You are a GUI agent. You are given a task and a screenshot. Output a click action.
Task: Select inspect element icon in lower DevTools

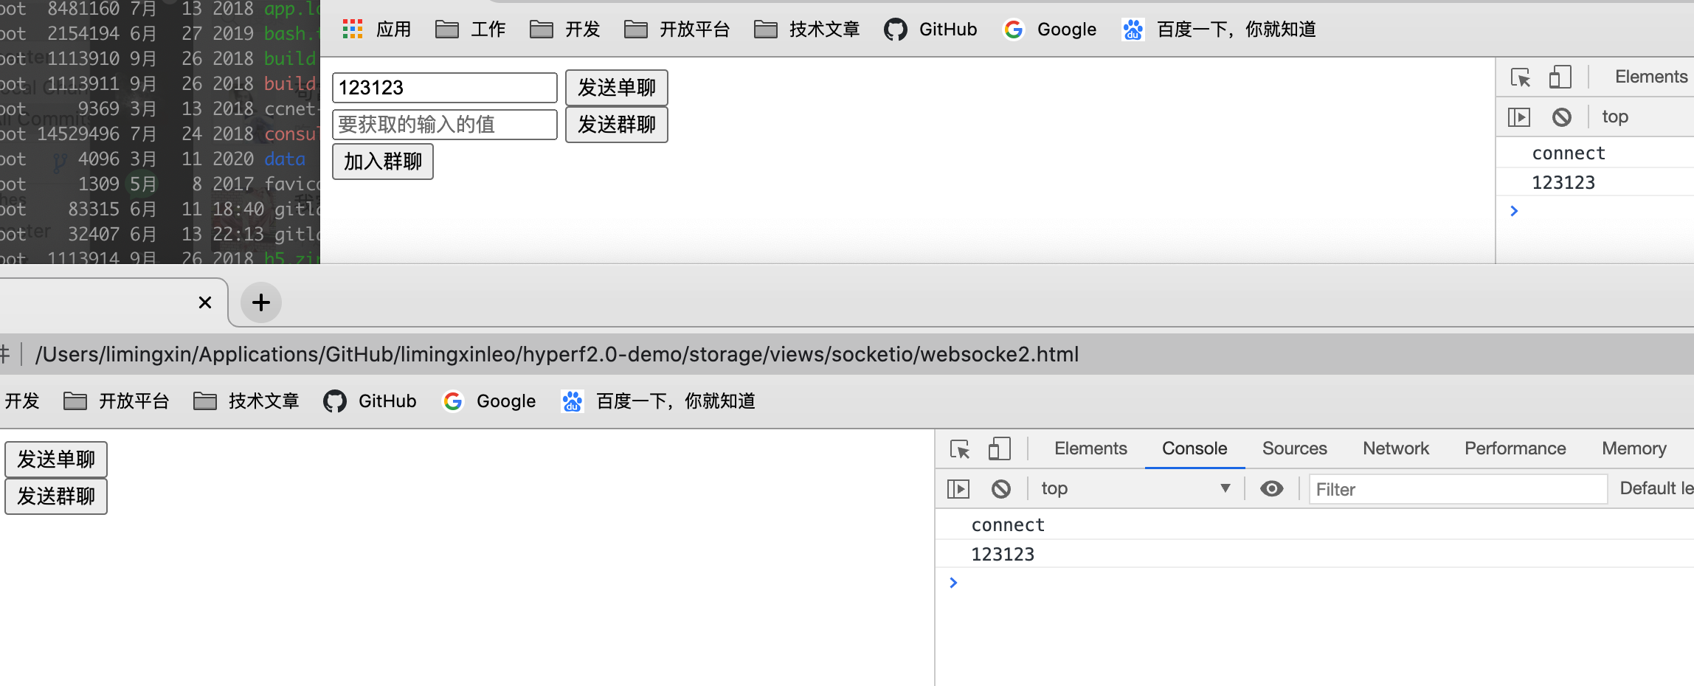[x=960, y=448]
